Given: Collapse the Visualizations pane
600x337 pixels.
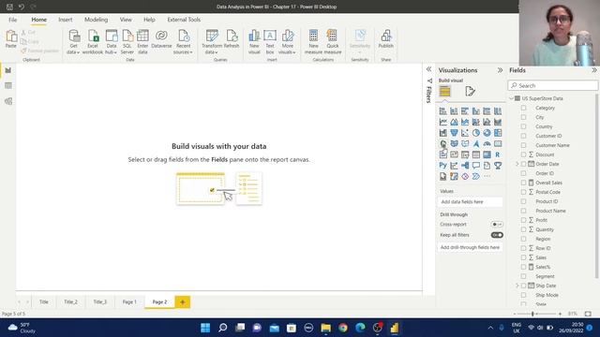Looking at the screenshot, I should pos(500,70).
